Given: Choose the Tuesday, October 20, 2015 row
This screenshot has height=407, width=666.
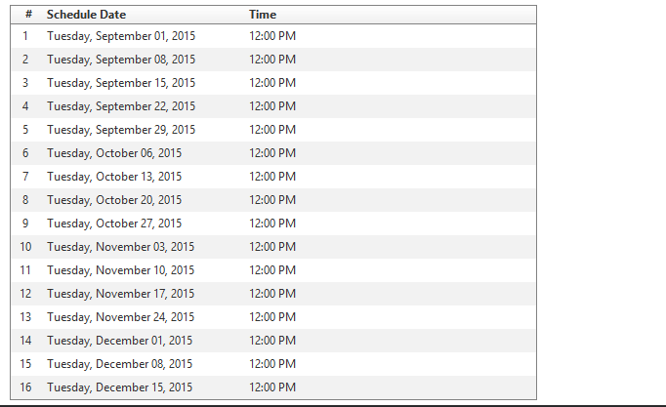Looking at the screenshot, I should 114,200.
